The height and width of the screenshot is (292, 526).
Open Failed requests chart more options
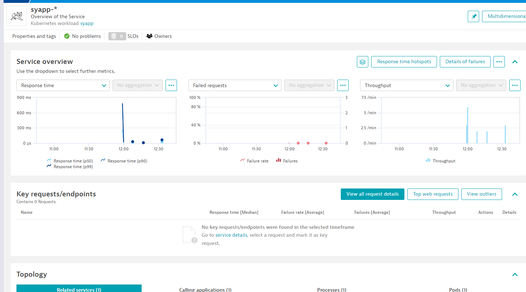(343, 85)
